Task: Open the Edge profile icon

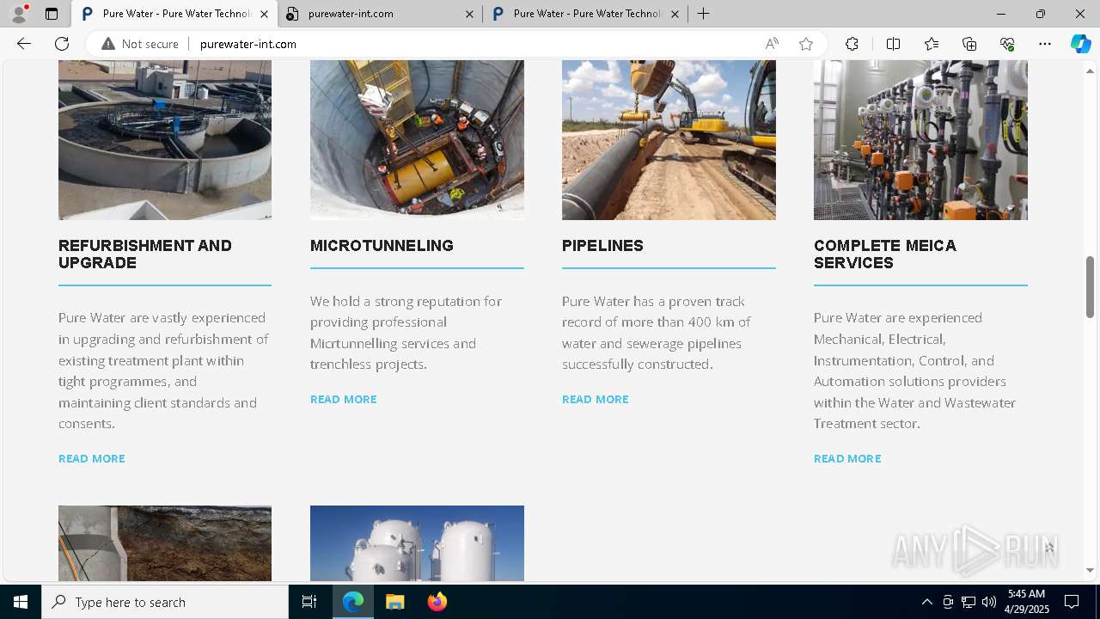Action: click(19, 14)
